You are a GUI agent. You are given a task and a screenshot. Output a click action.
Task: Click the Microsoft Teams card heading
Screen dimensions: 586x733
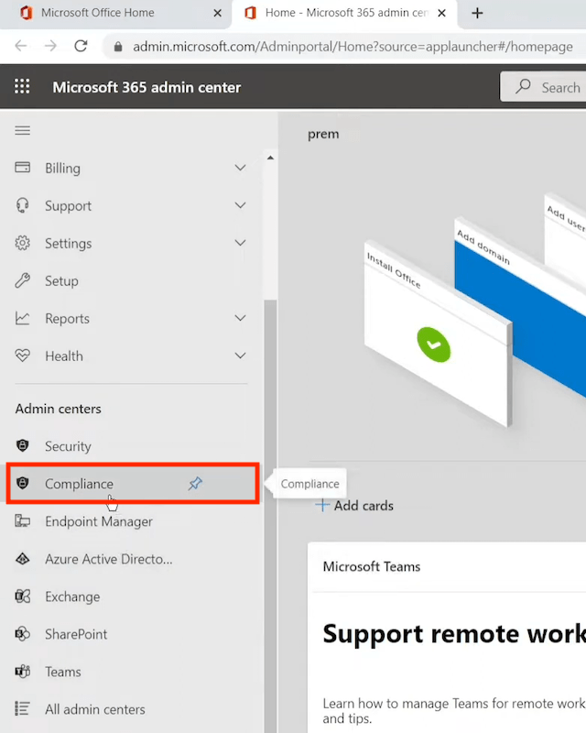(372, 566)
